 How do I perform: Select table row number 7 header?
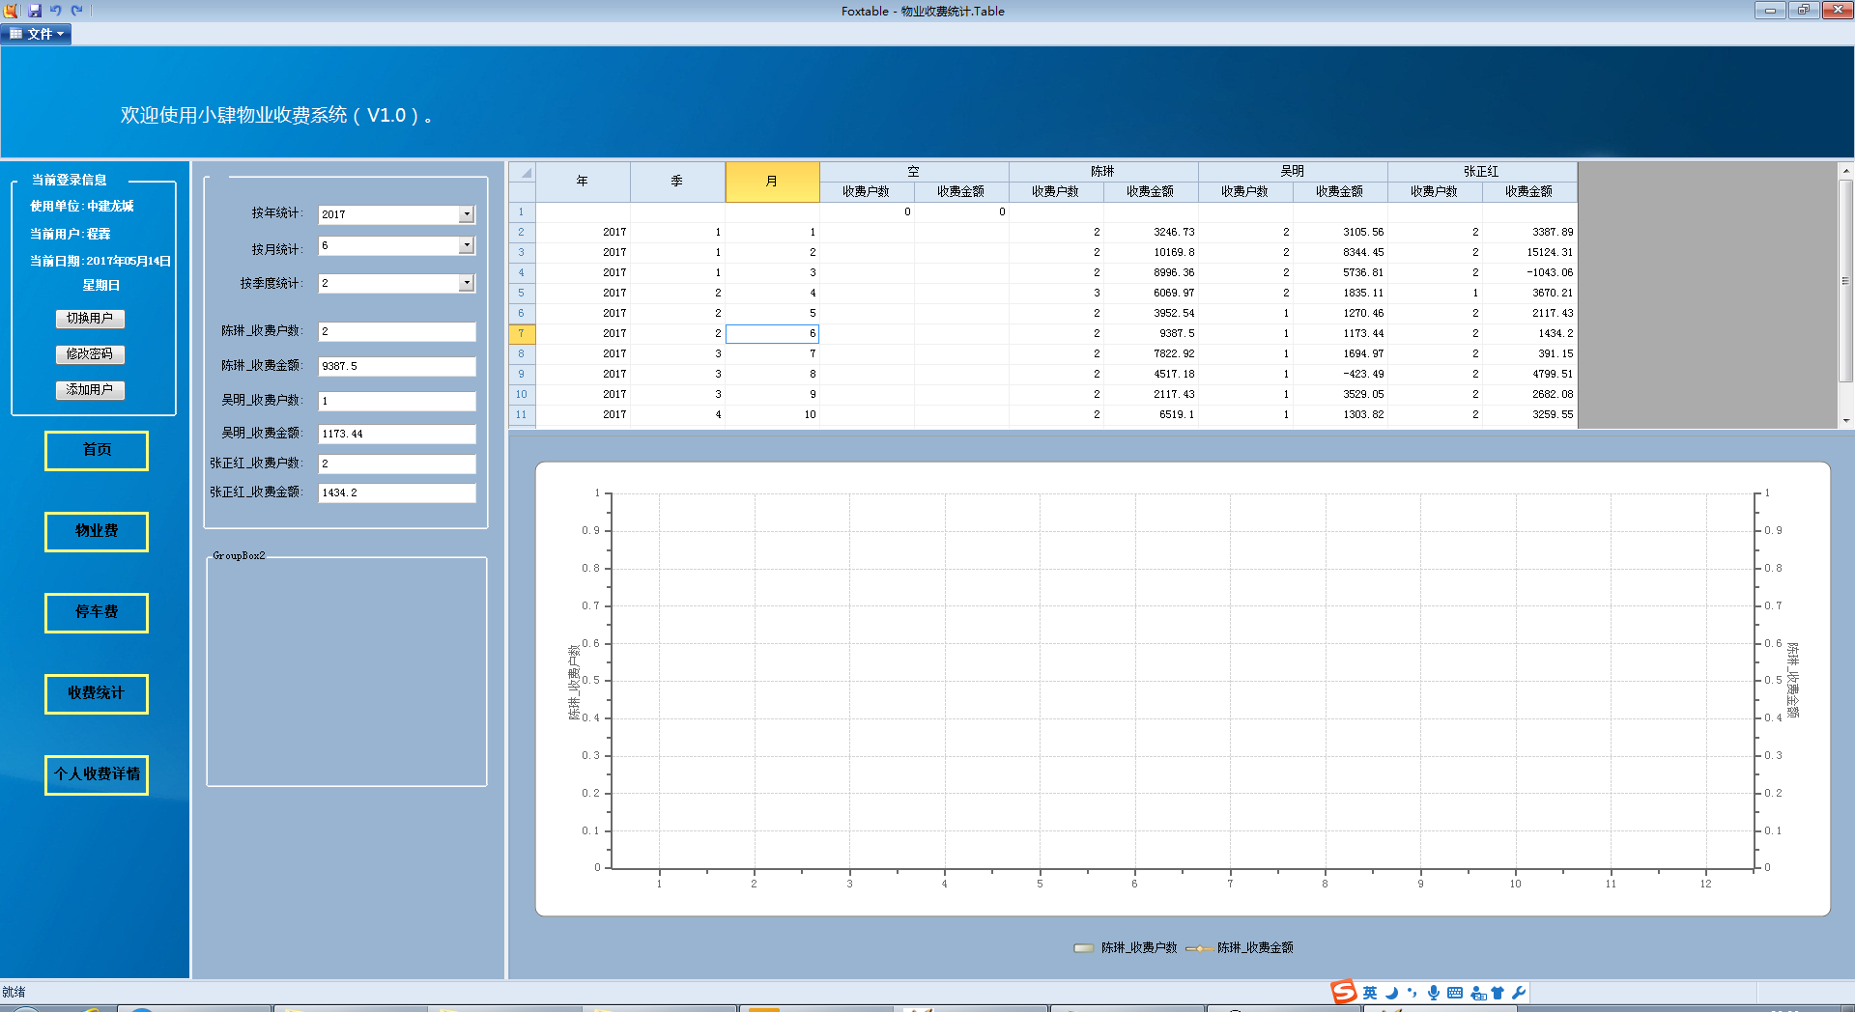[x=522, y=333]
